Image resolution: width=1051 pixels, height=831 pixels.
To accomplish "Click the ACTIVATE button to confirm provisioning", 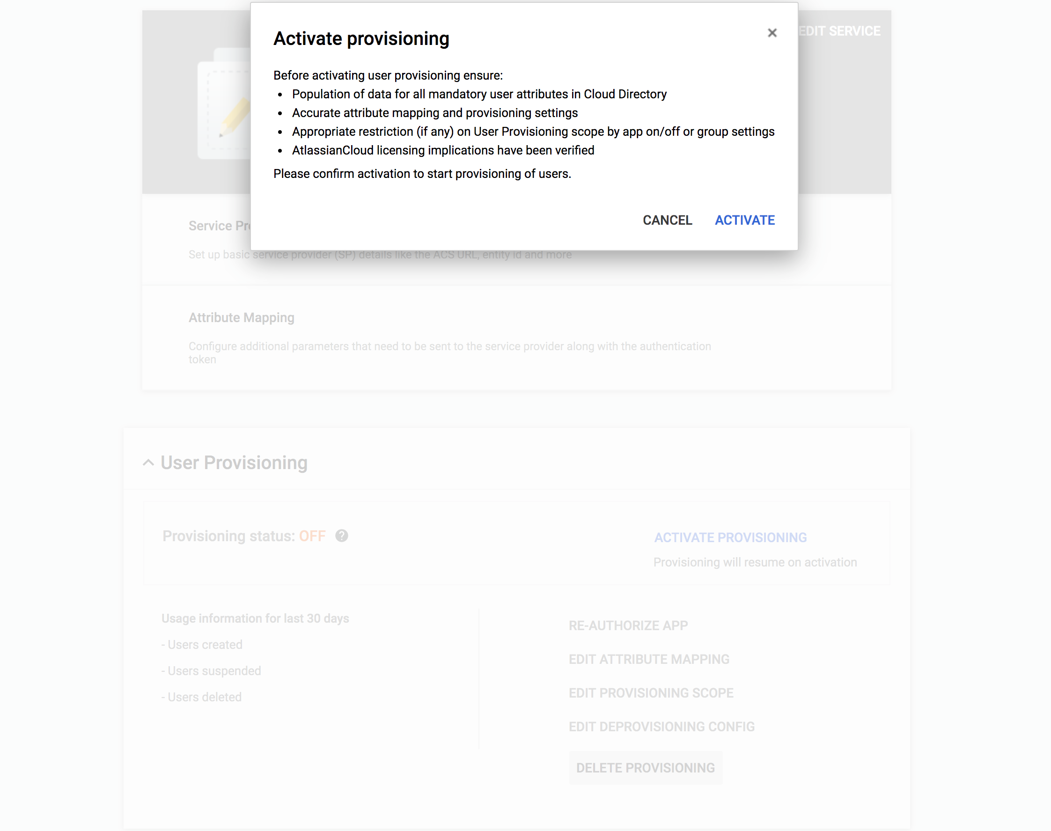I will tap(745, 220).
